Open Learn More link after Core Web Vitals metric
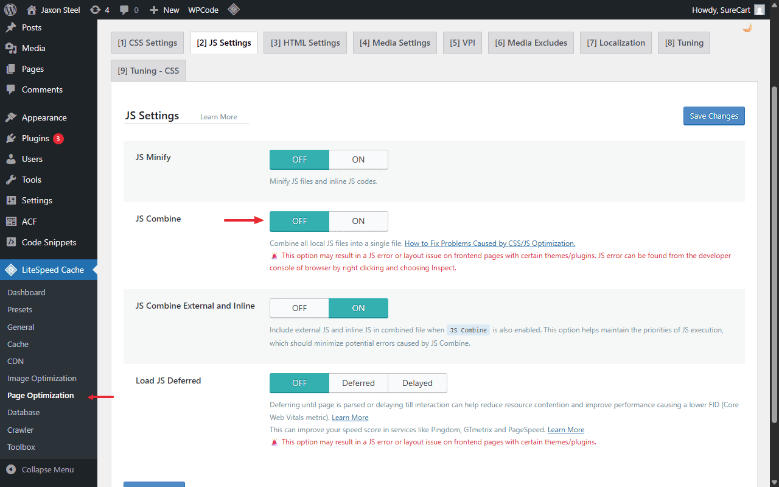The height and width of the screenshot is (487, 779). click(x=350, y=418)
